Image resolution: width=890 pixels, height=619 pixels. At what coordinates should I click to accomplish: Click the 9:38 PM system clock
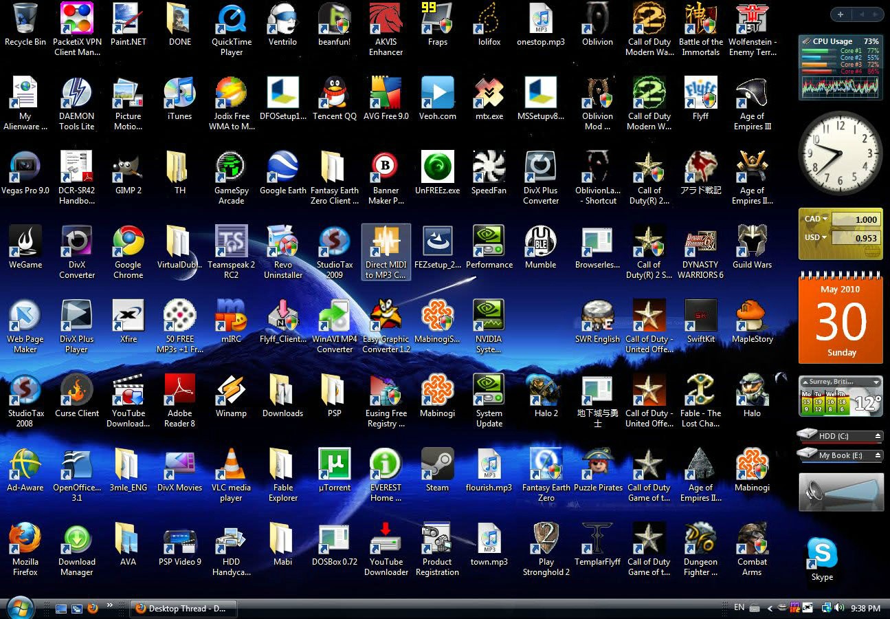coord(865,609)
